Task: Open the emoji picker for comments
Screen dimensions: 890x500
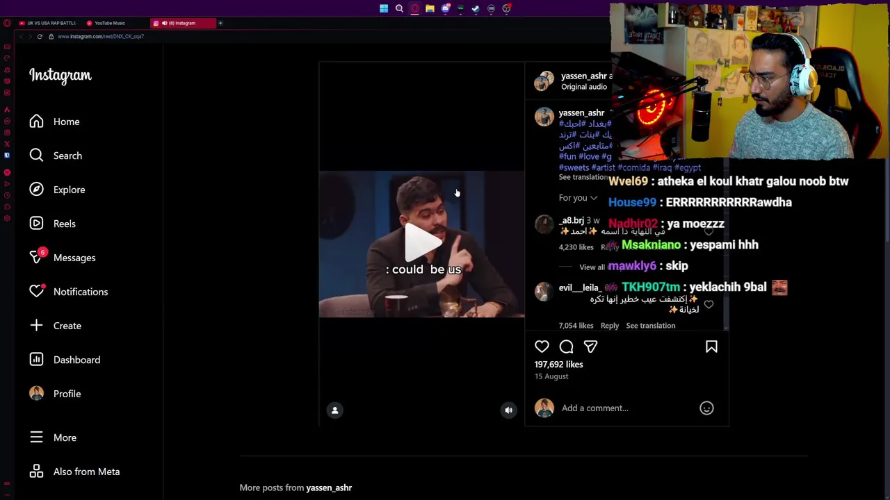Action: 706,408
